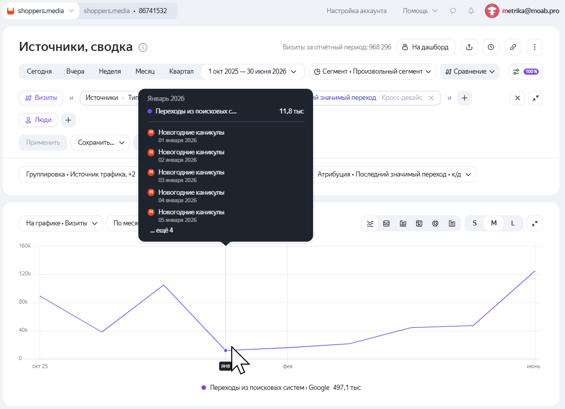Click the January data point on chart
The height and width of the screenshot is (409, 565).
(226, 350)
